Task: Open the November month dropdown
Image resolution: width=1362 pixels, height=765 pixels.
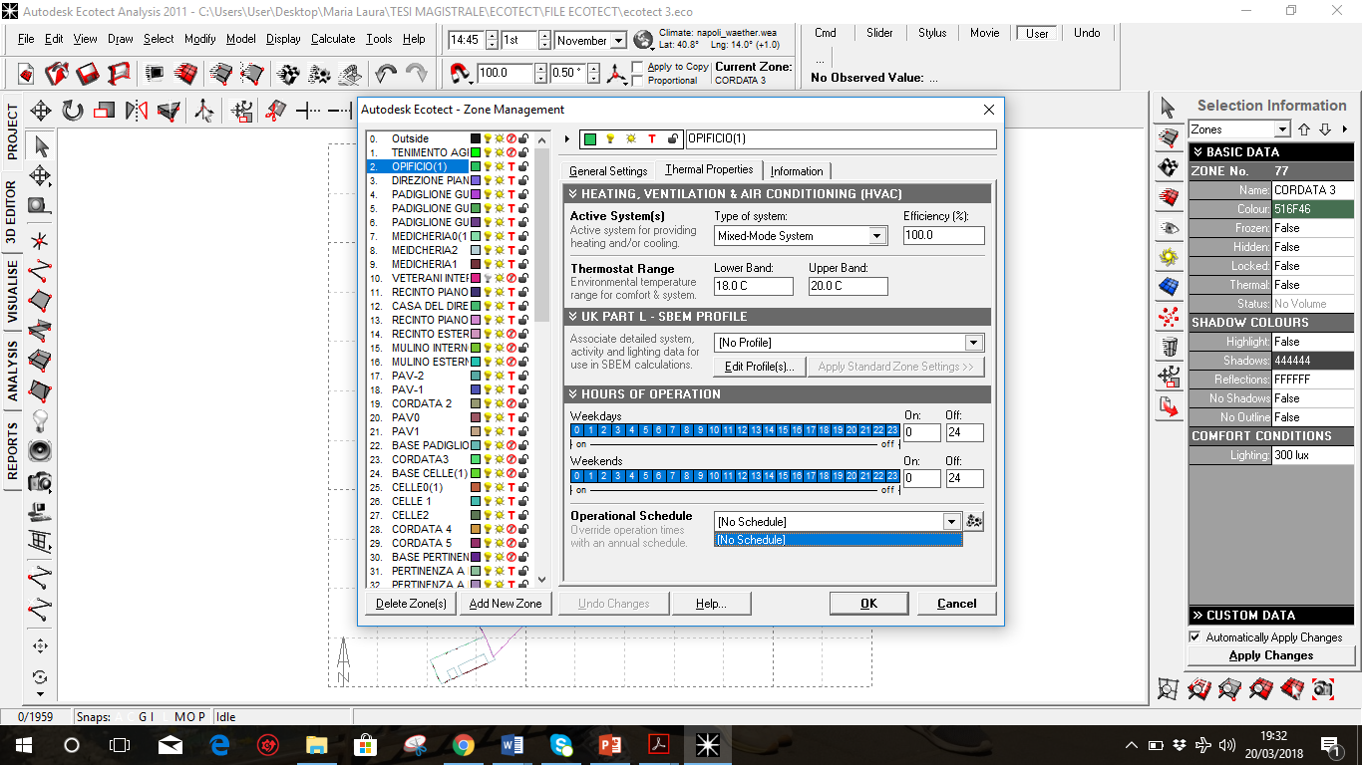Action: tap(618, 41)
